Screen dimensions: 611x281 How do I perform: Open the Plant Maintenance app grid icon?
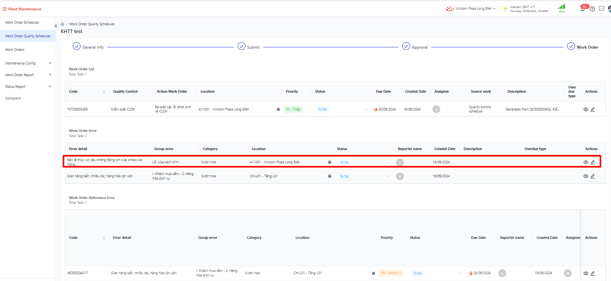[x=5, y=9]
